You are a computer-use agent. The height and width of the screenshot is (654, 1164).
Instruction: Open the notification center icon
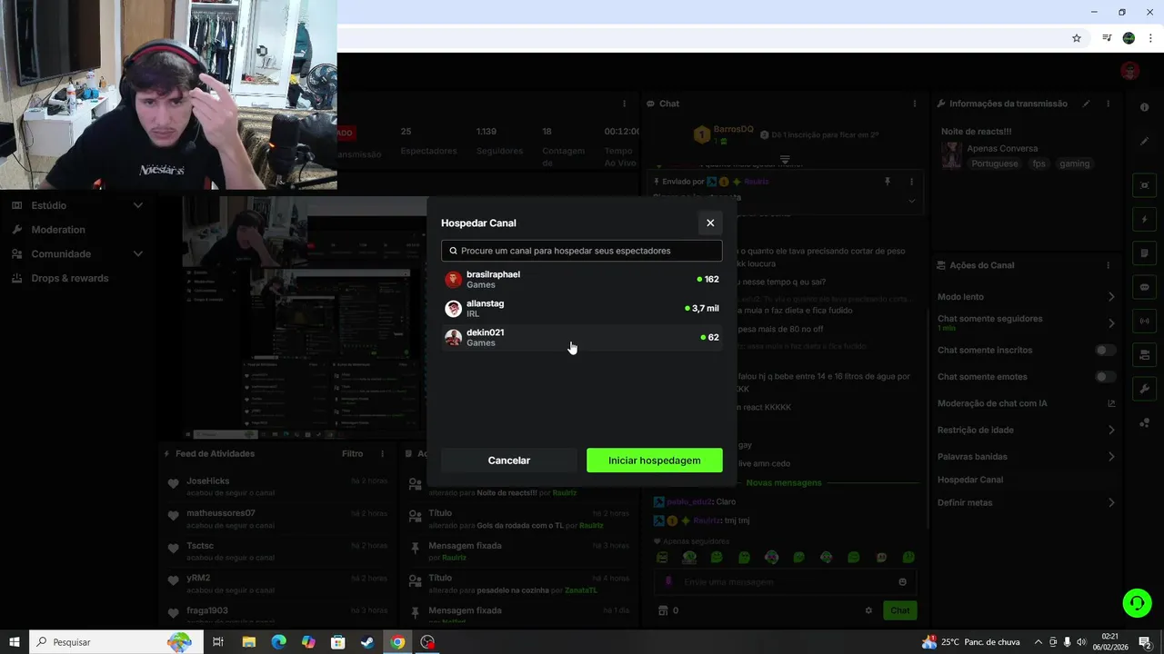[x=1145, y=642]
